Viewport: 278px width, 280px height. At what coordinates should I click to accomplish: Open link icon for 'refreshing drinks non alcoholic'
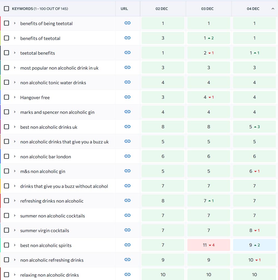pyautogui.click(x=128, y=200)
